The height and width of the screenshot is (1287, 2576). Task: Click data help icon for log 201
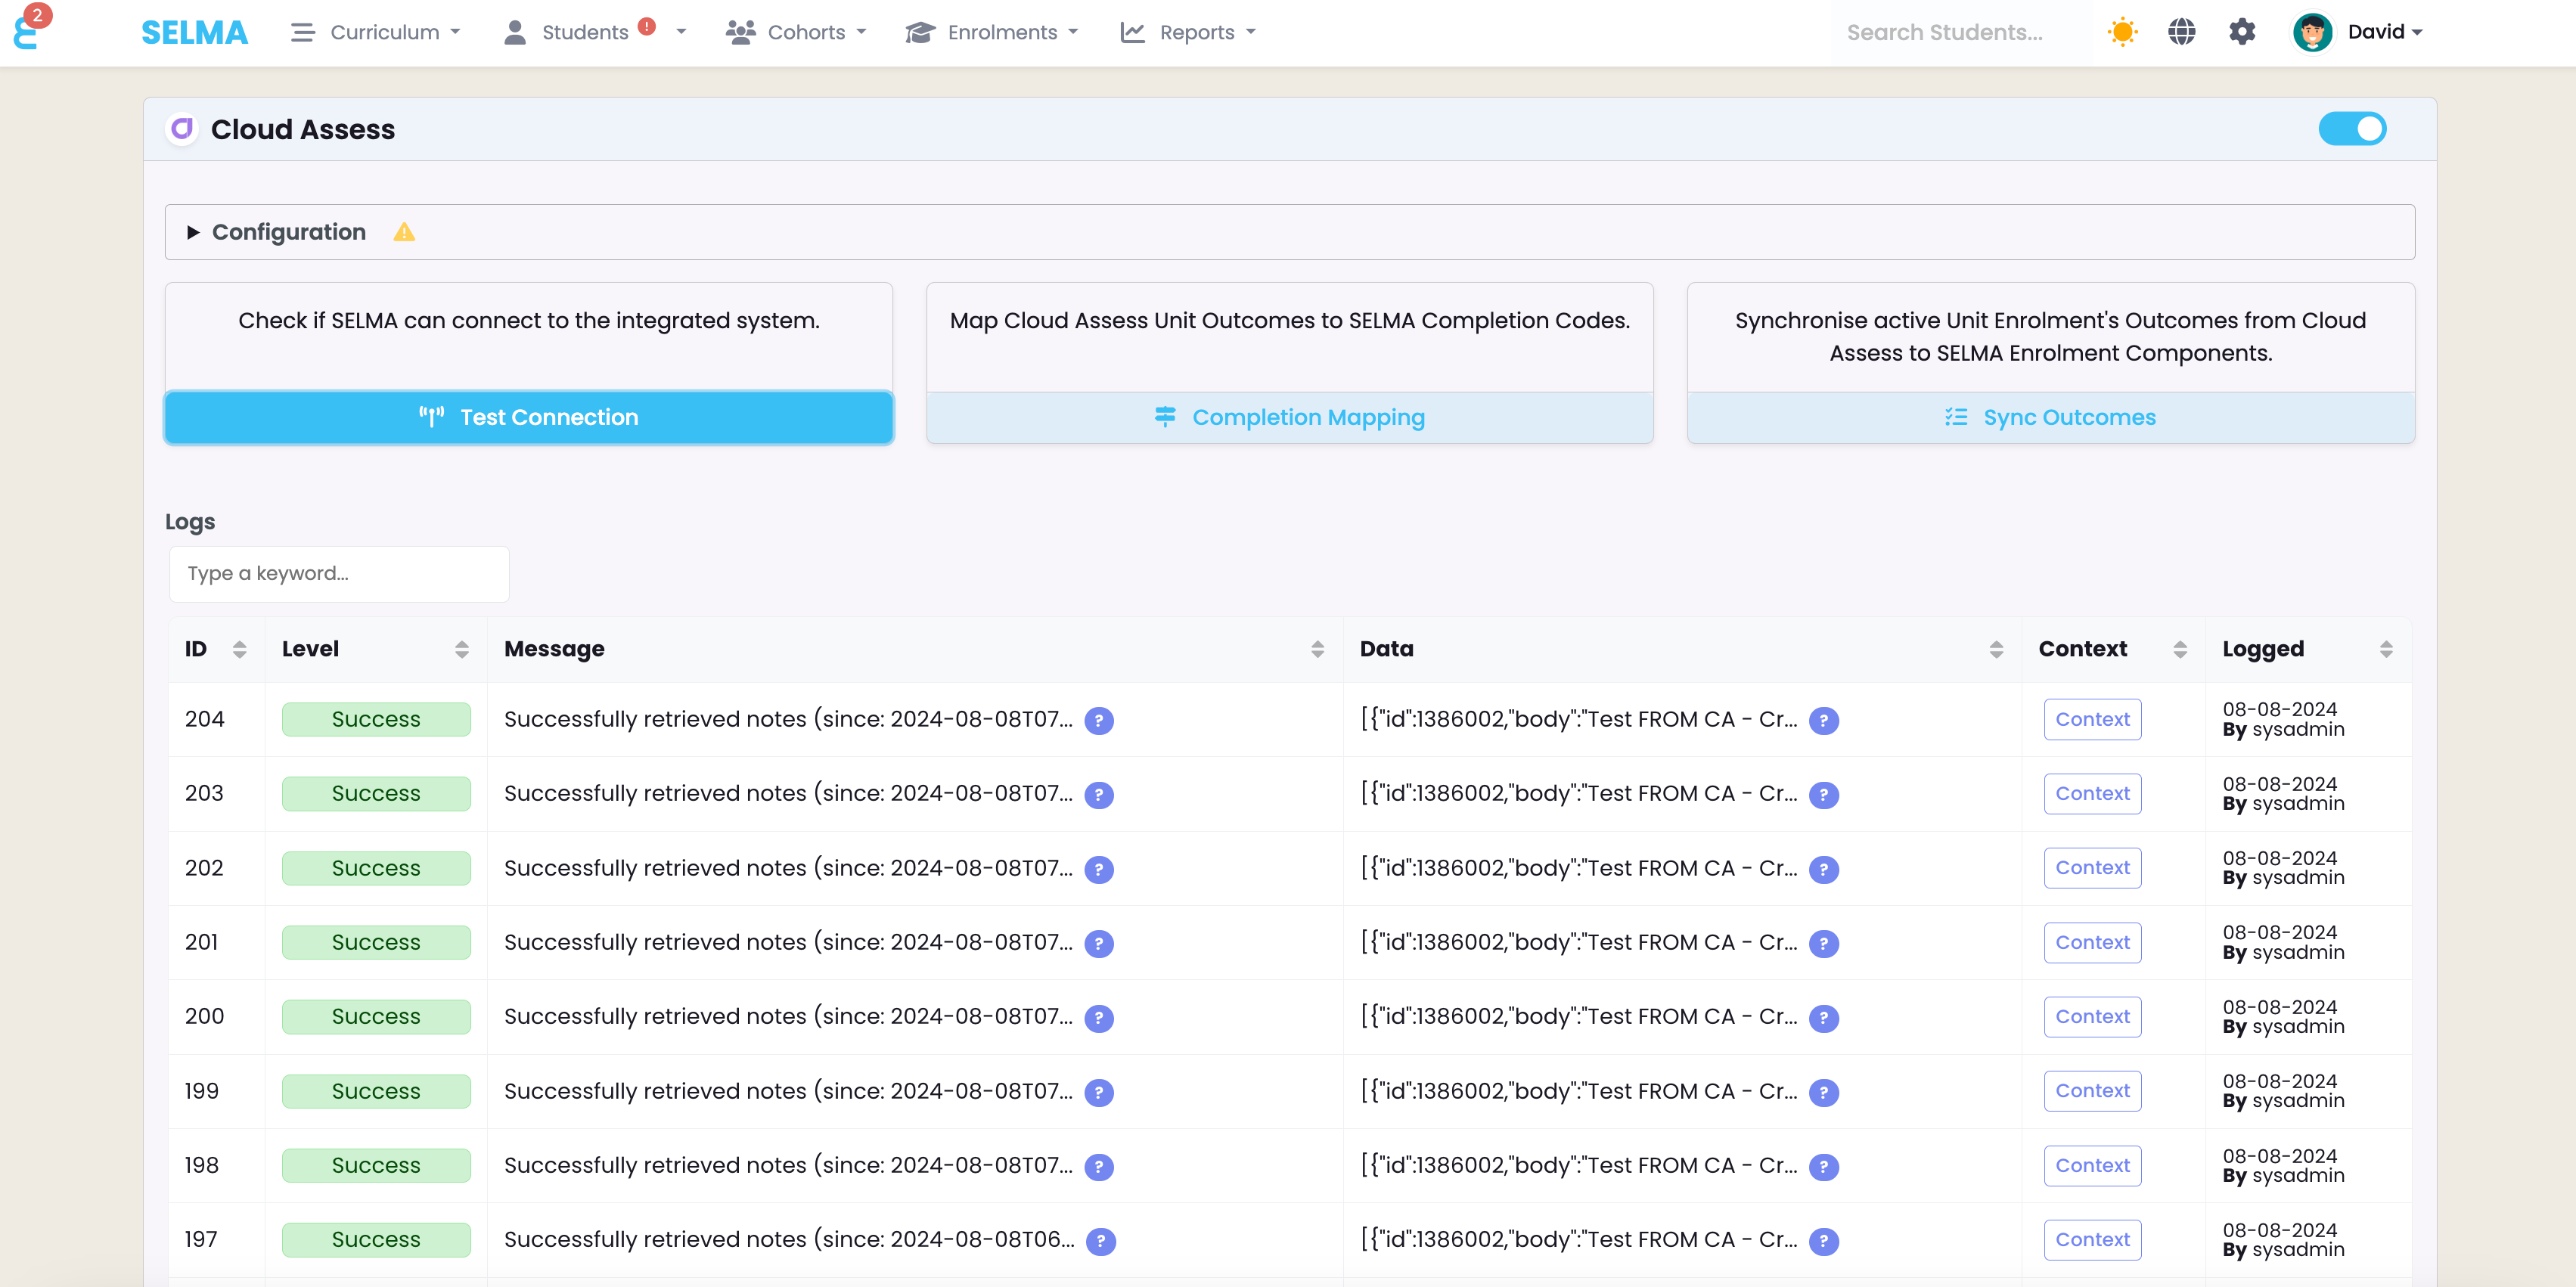[x=1823, y=943]
